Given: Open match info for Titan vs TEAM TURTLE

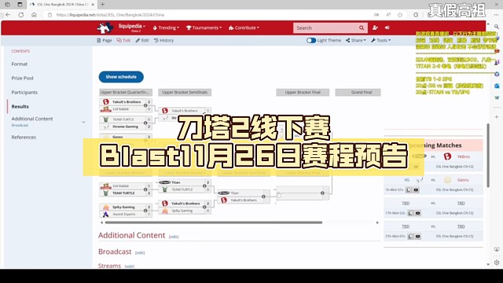Looking at the screenshot, I should point(204,186).
